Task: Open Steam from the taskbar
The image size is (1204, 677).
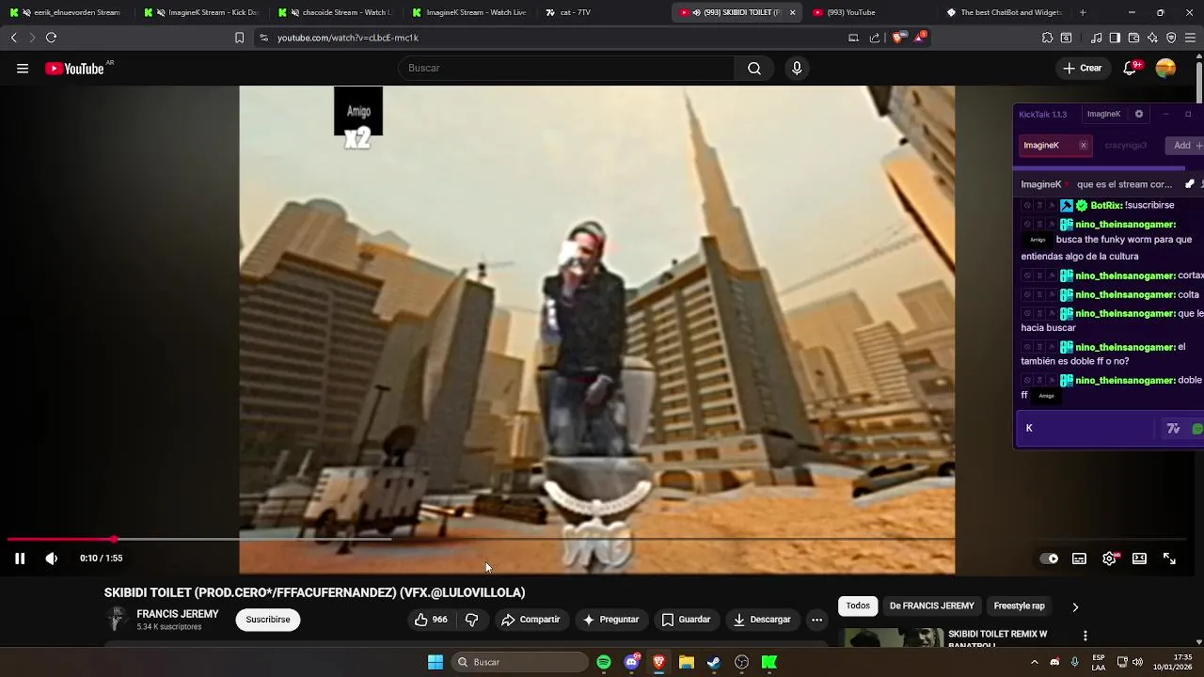Action: (x=714, y=662)
